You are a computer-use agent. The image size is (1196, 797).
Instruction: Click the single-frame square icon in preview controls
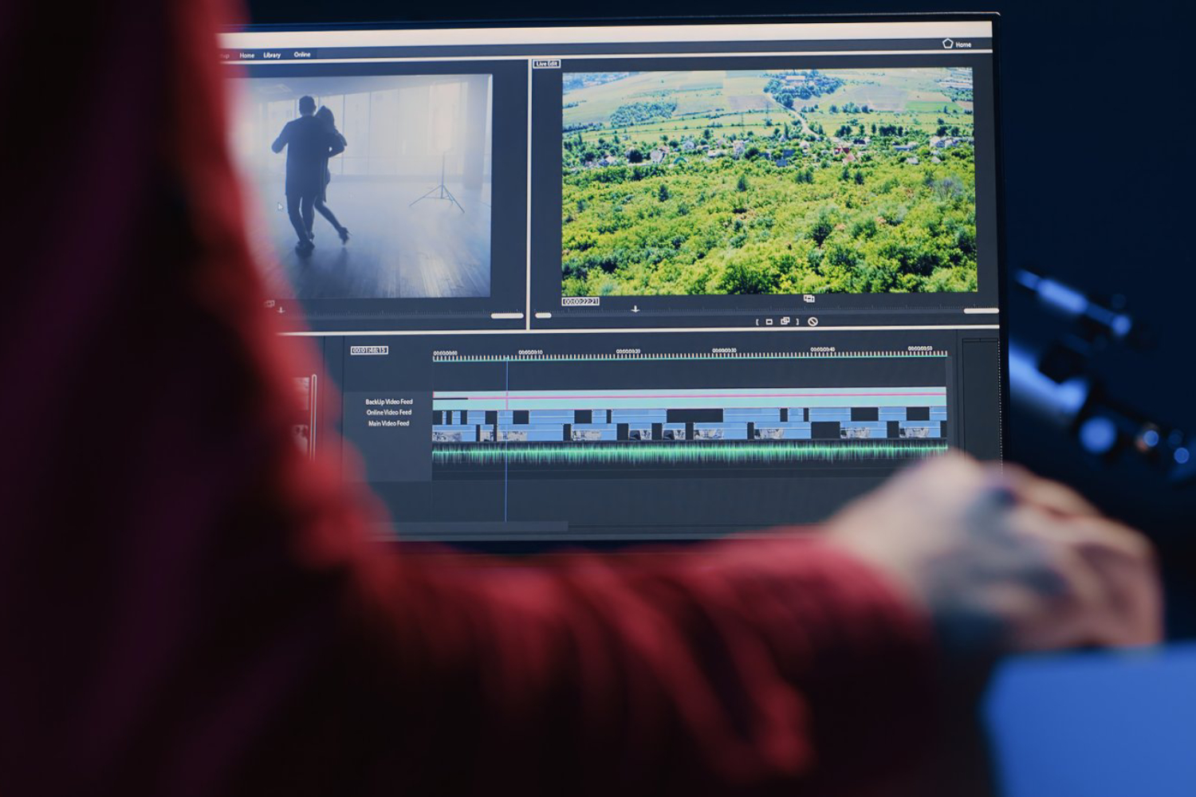pos(769,322)
